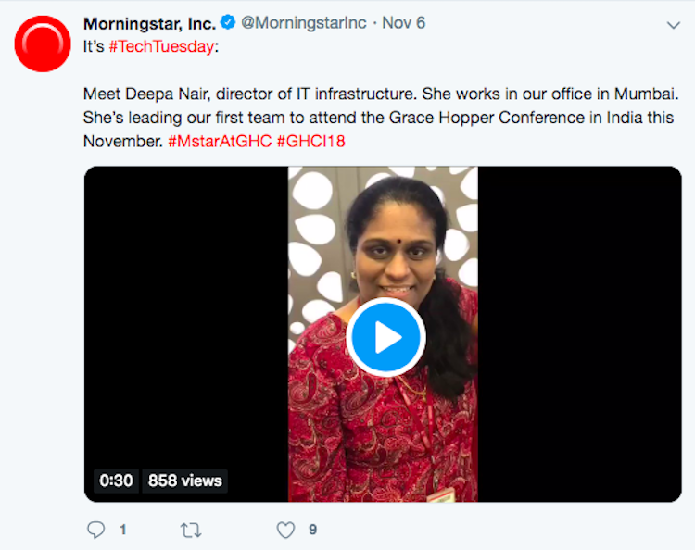Viewport: 695px width, 550px height.
Task: Play the video with the blue play button
Action: tap(385, 337)
